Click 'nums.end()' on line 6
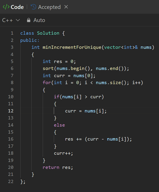 [x=109, y=68]
